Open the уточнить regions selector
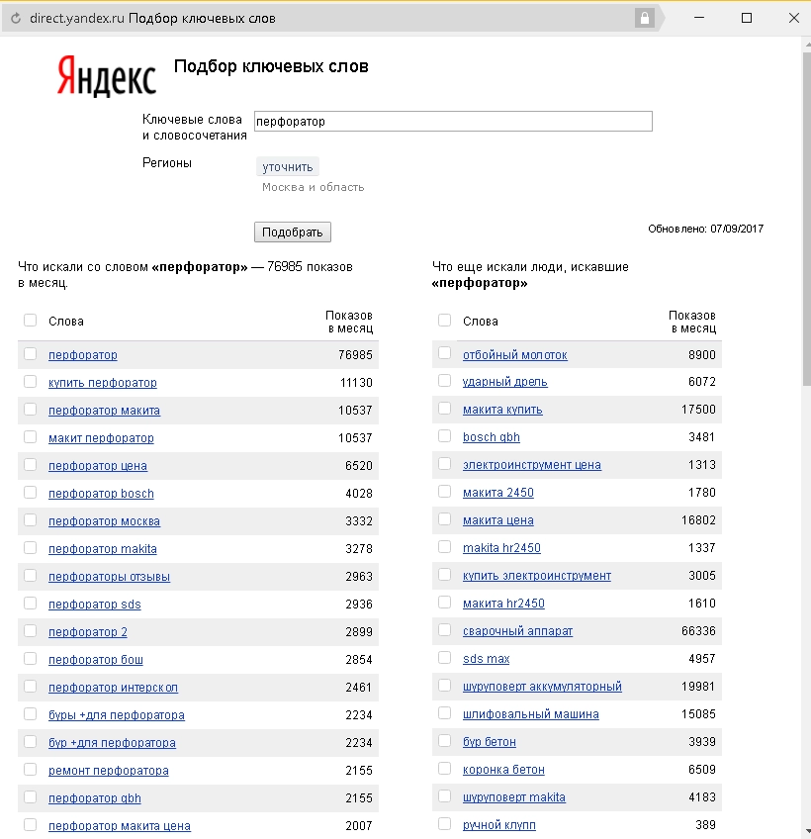811x839 pixels. coord(288,167)
